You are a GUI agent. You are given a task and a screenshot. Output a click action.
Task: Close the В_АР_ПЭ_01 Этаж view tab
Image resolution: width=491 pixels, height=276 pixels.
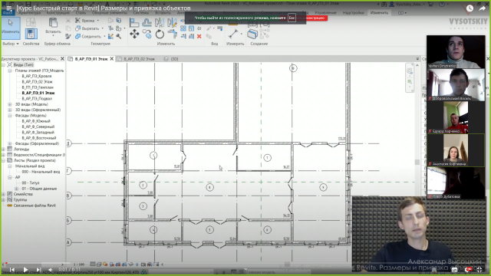pos(111,59)
